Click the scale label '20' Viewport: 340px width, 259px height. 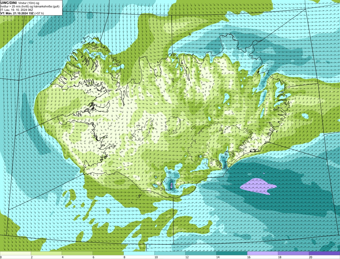click(310, 257)
